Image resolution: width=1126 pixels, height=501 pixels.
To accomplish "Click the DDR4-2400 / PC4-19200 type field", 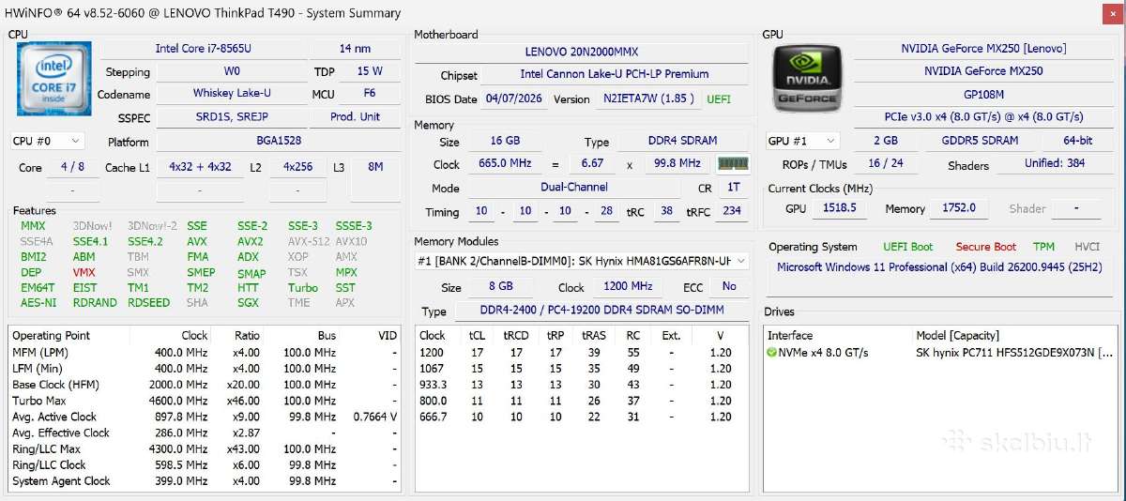I will tap(601, 311).
